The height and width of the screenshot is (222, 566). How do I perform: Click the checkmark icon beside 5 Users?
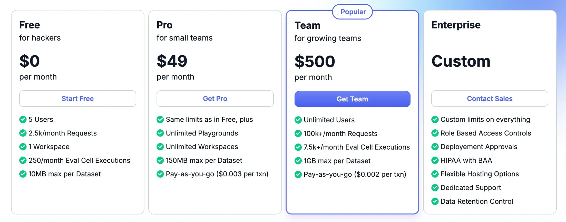(x=23, y=119)
